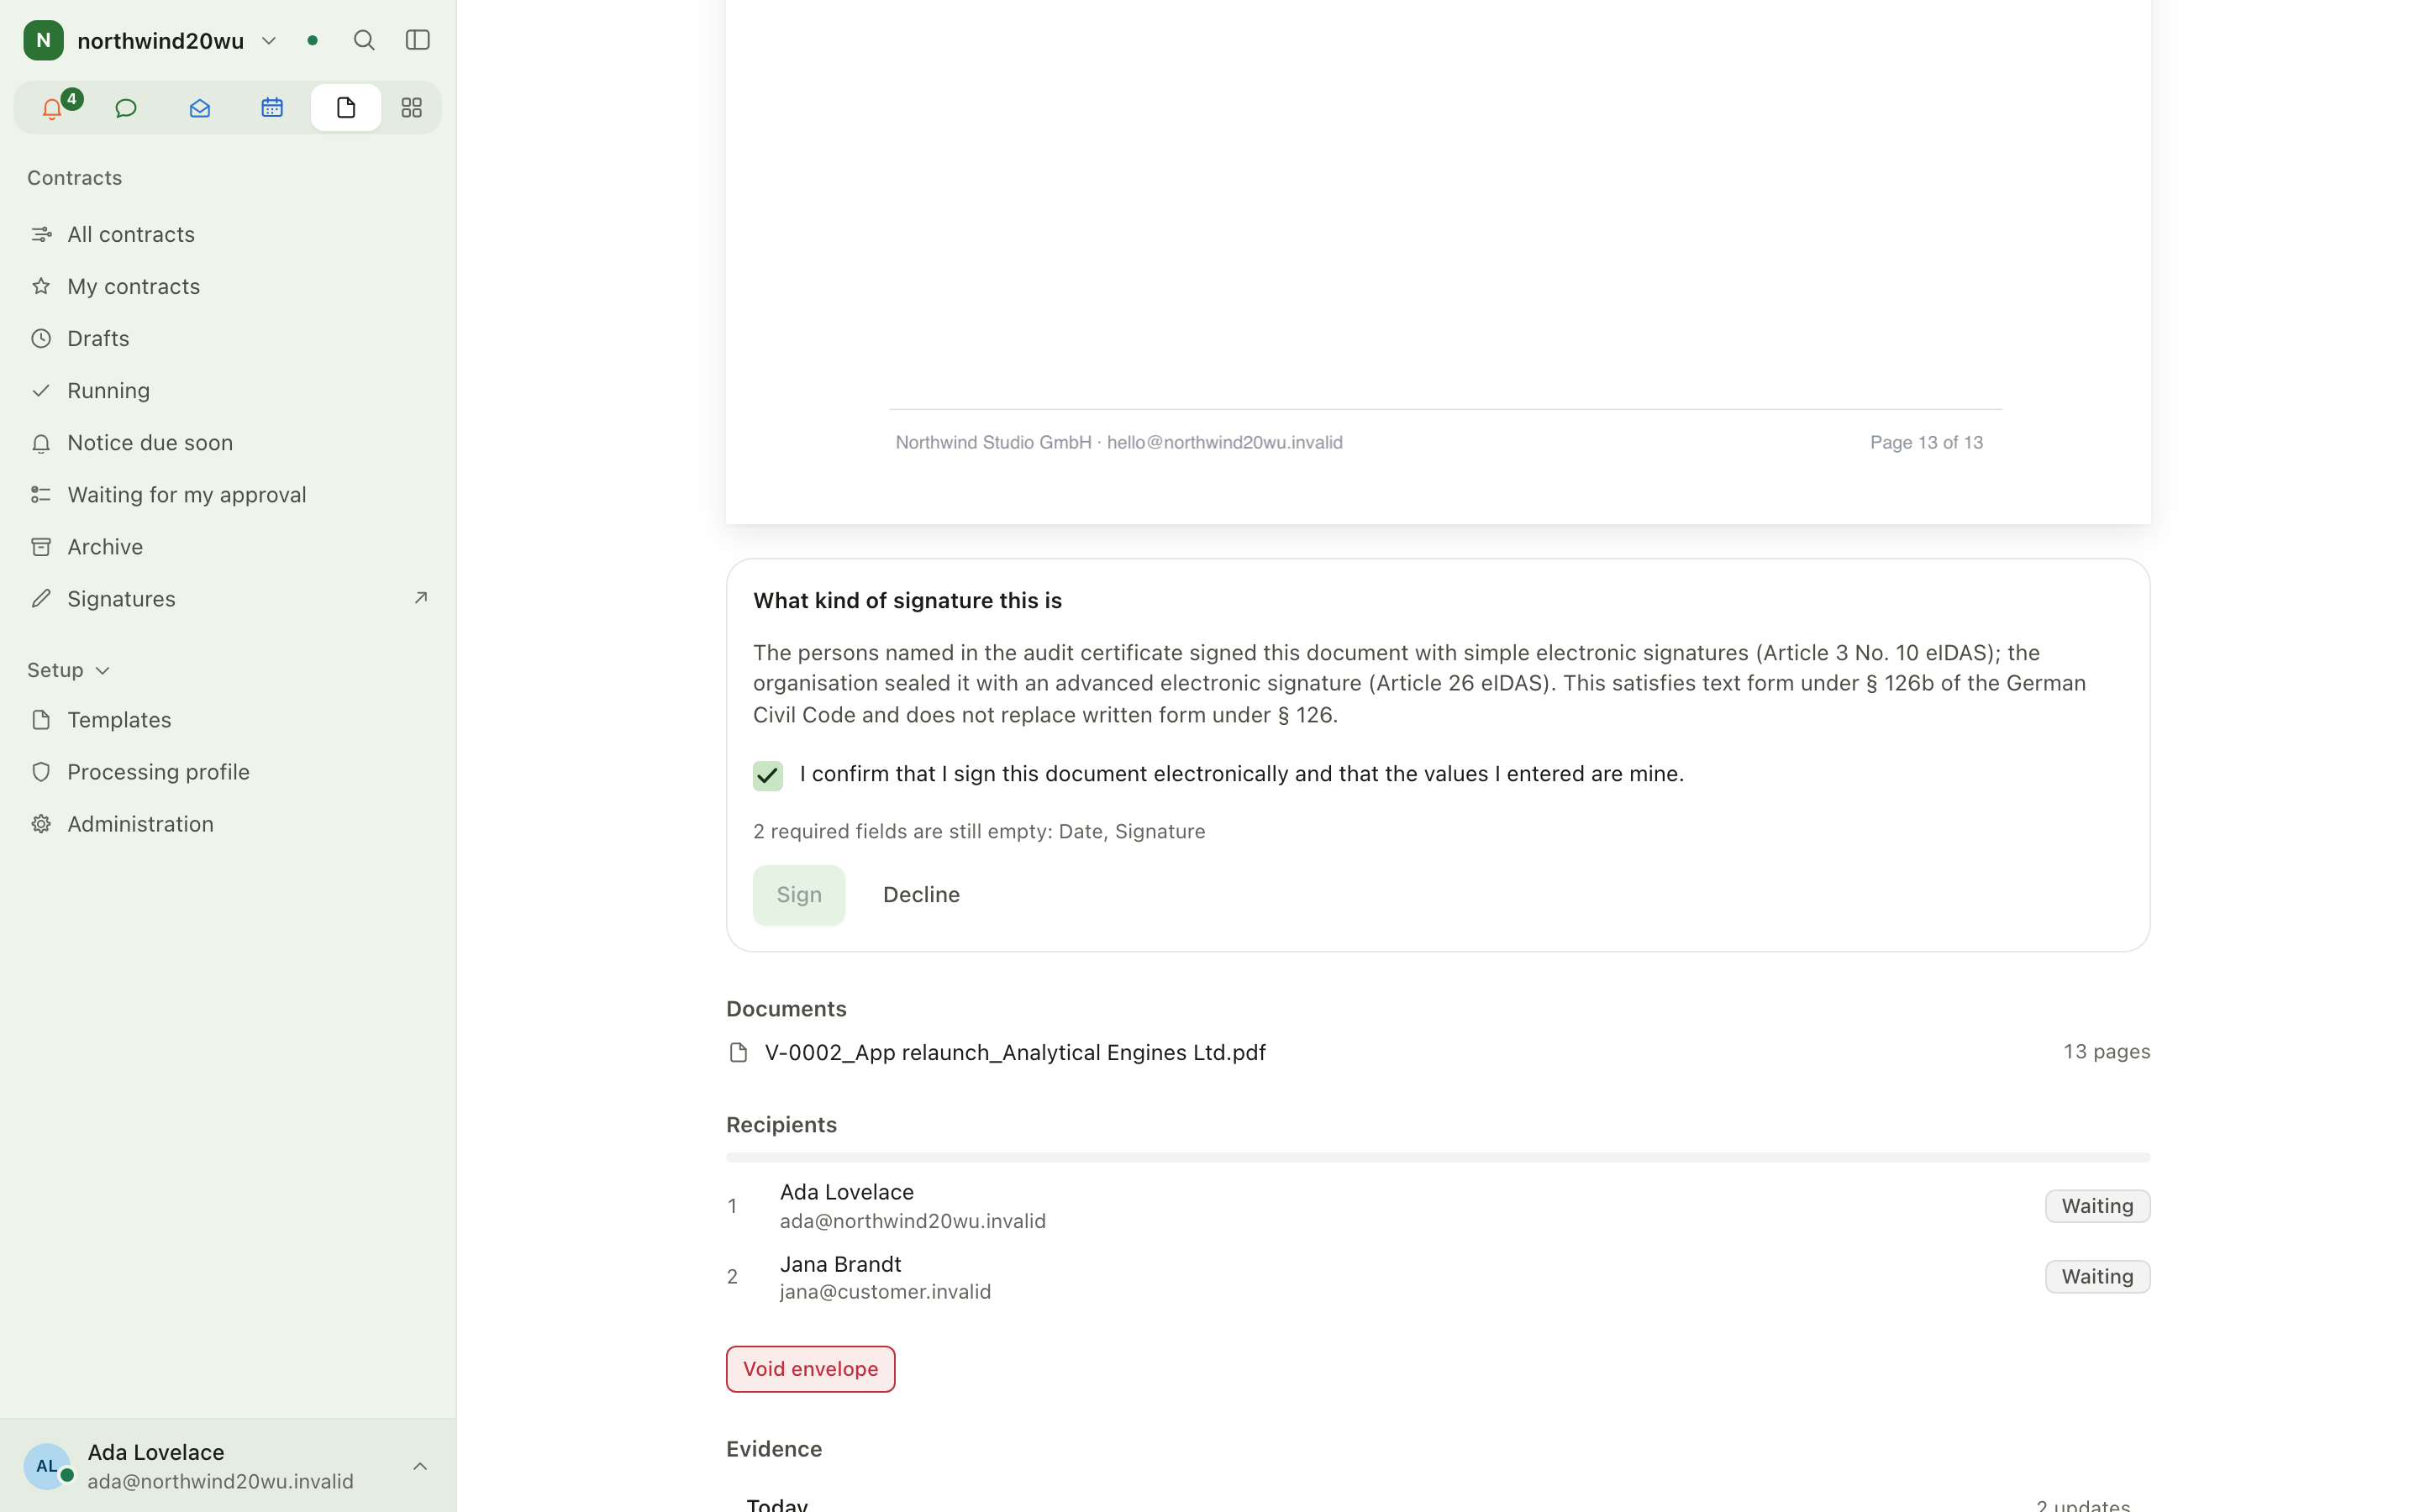This screenshot has width=2420, height=1512.
Task: Open the notifications bell icon
Action: pos(52,108)
